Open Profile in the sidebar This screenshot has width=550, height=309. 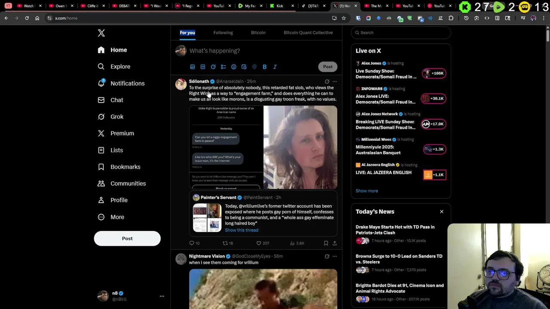pyautogui.click(x=113, y=200)
